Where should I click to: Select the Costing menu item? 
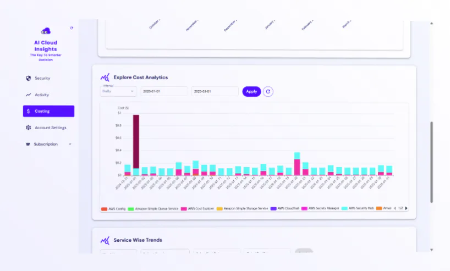coord(48,111)
